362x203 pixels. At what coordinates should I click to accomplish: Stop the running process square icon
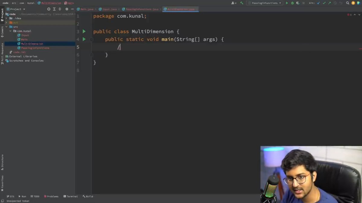click(303, 3)
